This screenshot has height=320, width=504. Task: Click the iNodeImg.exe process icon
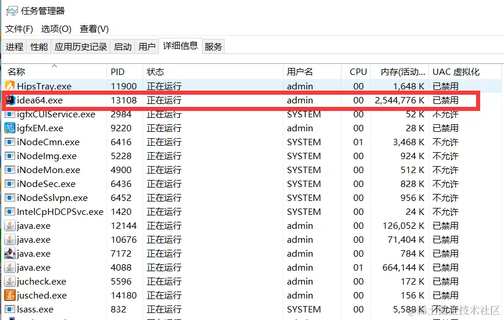coord(10,156)
